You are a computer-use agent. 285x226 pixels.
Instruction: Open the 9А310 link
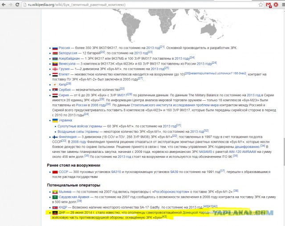pos(116,172)
